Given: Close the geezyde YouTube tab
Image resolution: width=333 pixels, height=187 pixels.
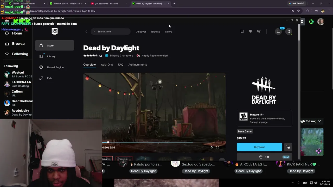Looking at the screenshot, I should (127, 4).
